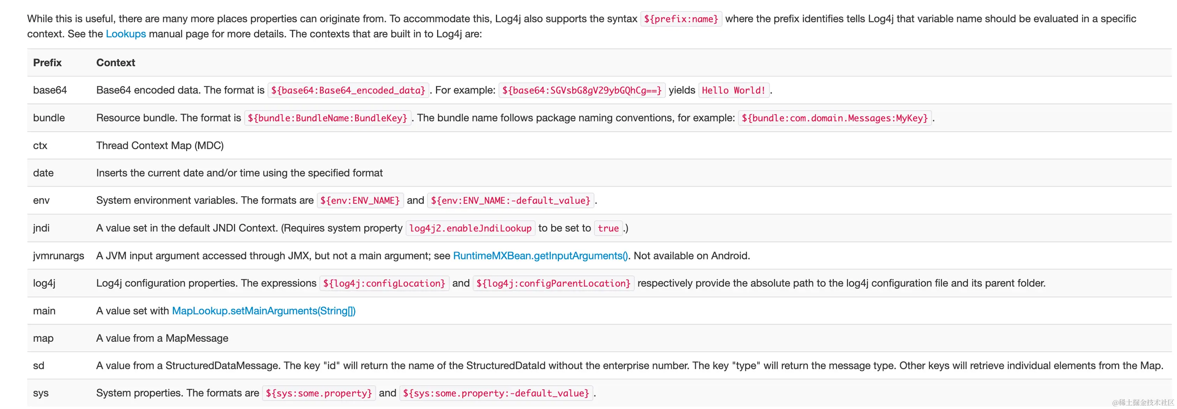Click the jndi prefix cell
Image resolution: width=1177 pixels, height=409 pixels.
click(41, 228)
